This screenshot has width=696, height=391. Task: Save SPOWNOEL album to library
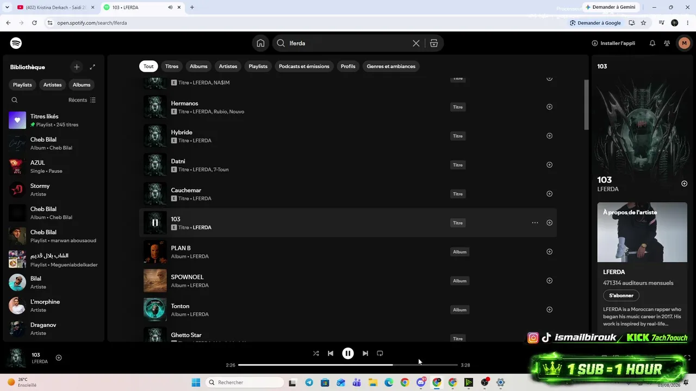(x=549, y=281)
